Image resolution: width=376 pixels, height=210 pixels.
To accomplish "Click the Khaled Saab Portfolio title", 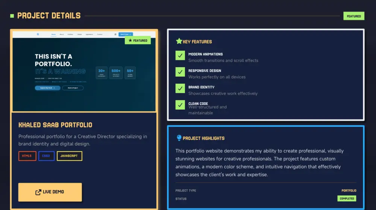I will (x=55, y=125).
